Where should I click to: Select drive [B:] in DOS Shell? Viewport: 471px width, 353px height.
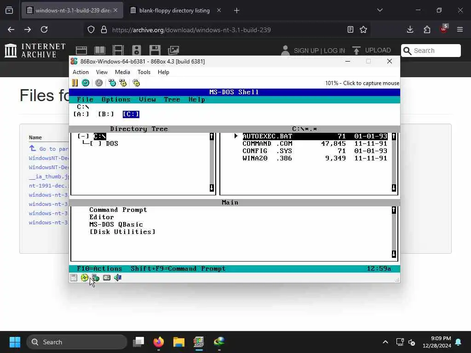point(106,114)
